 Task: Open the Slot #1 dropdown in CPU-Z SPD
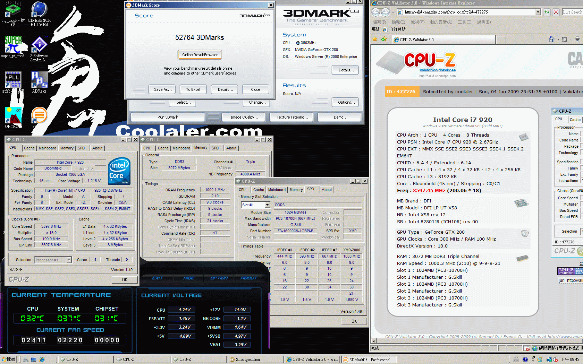267,205
